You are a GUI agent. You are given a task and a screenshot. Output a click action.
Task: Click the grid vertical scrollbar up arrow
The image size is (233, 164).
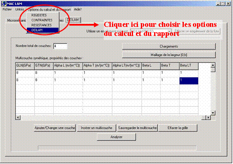click(x=213, y=65)
